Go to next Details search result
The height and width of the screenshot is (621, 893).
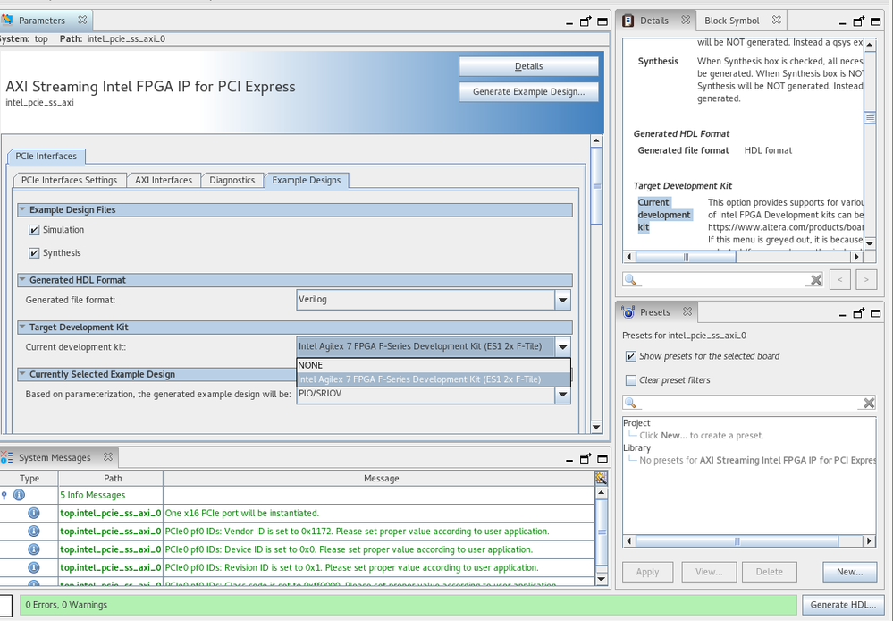click(866, 279)
